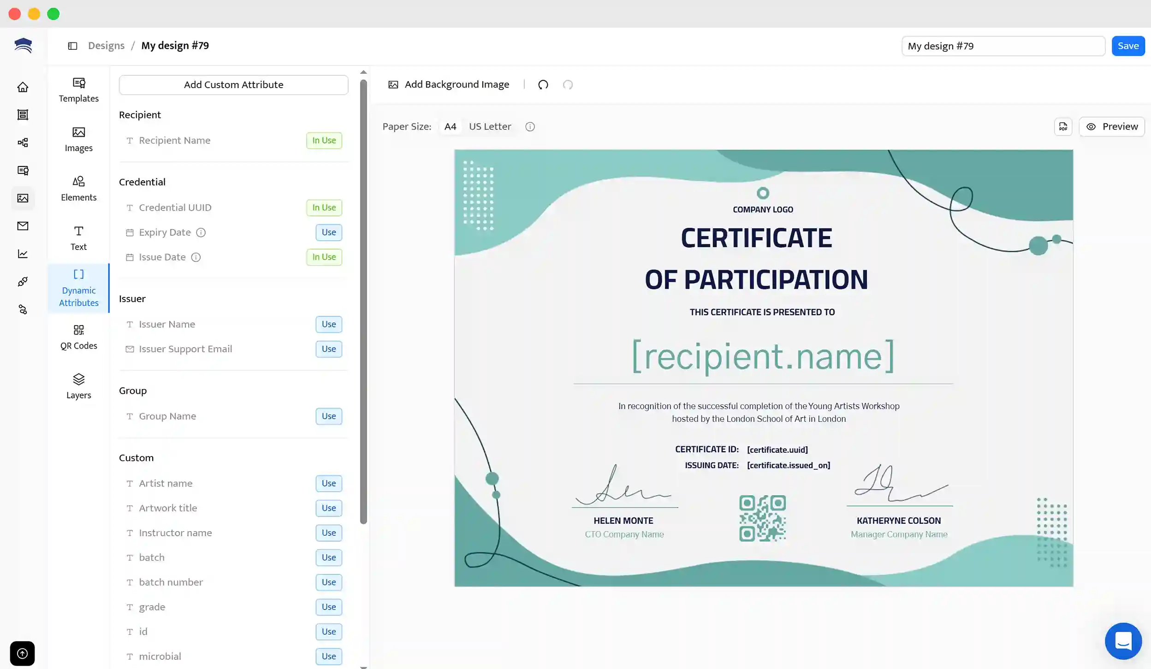
Task: Open Designs from the breadcrumb
Action: (x=106, y=45)
